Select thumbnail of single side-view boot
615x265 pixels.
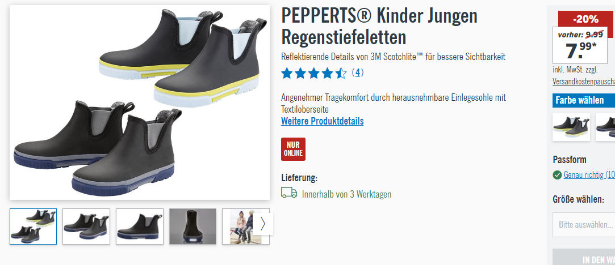point(140,226)
